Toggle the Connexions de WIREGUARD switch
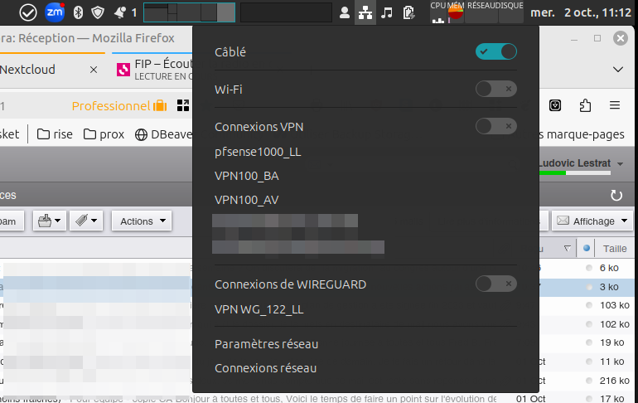 tap(495, 284)
